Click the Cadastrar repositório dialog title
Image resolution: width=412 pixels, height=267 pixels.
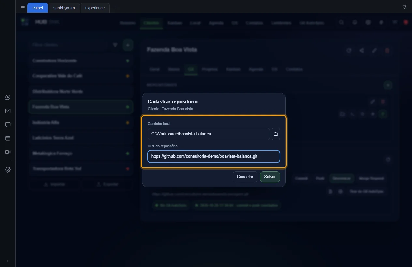pos(172,102)
